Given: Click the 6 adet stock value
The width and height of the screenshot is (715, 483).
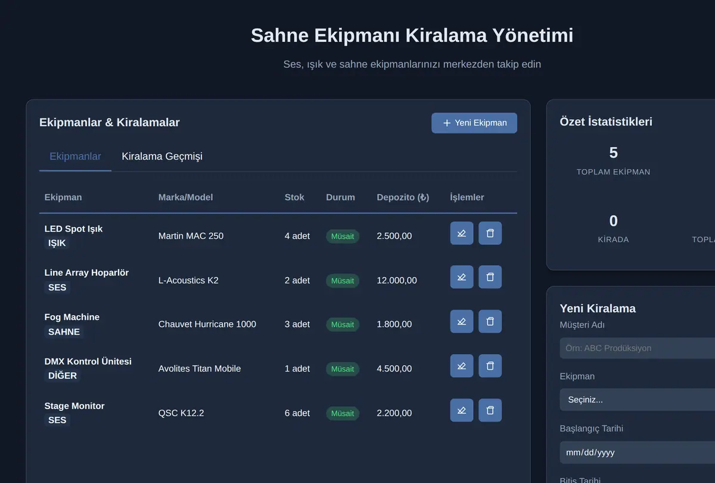Looking at the screenshot, I should [x=297, y=413].
